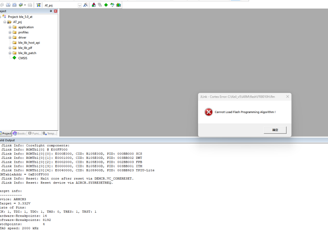Select the Project: ble_5.0_at root node
The width and height of the screenshot is (328, 230).
click(20, 17)
